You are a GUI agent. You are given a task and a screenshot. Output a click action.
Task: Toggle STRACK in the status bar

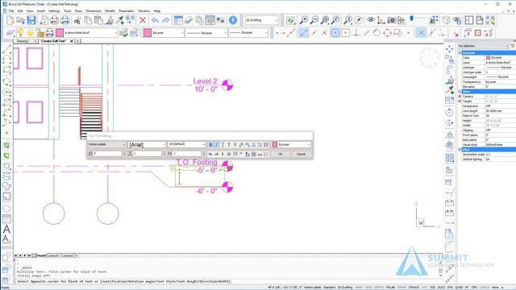414,288
